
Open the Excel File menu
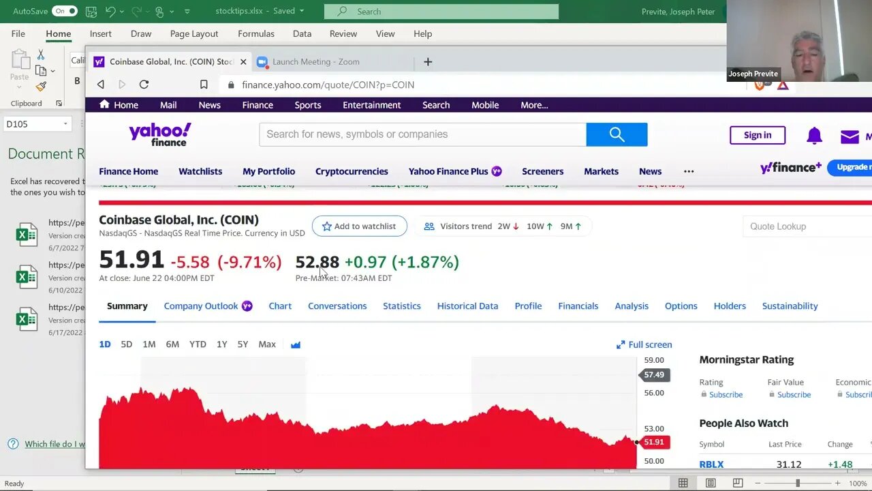pyautogui.click(x=18, y=33)
